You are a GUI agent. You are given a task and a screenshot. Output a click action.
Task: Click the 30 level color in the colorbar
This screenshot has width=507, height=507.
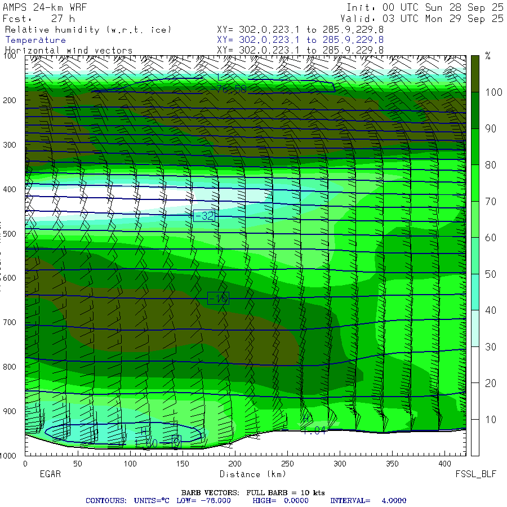click(475, 328)
